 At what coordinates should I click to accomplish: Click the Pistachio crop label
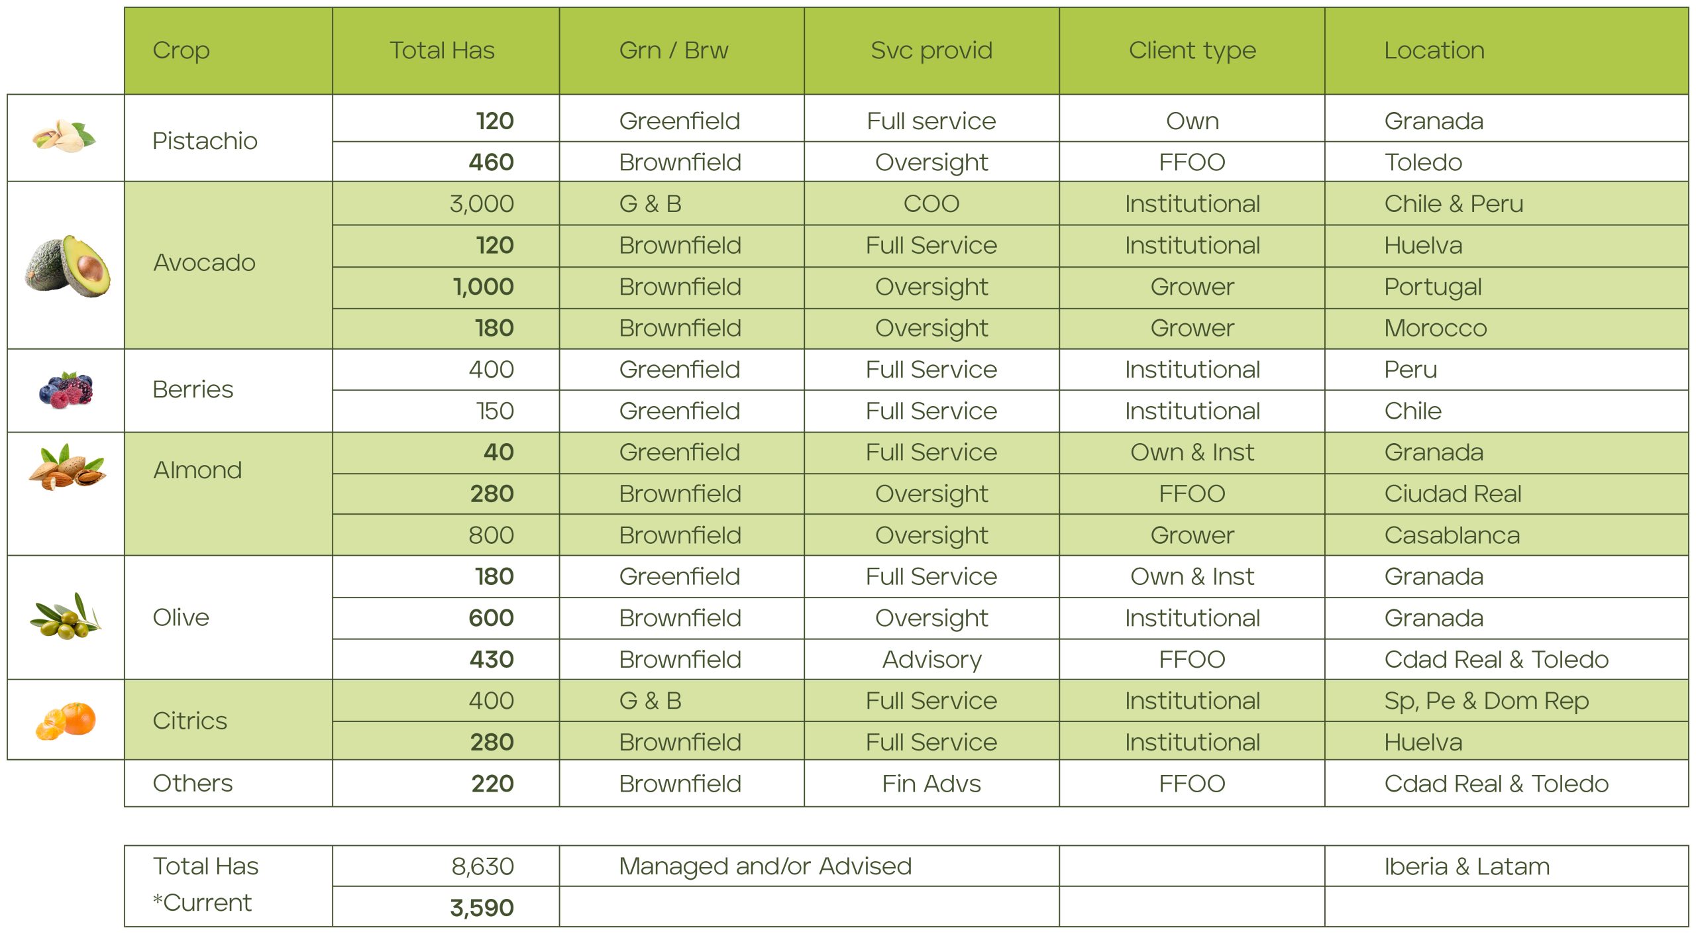click(x=205, y=140)
